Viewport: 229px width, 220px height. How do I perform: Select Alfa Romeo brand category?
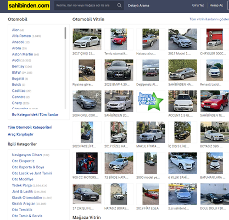[21, 36]
